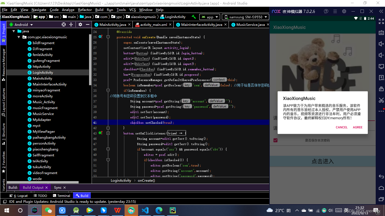Open WeChat from Windows taskbar
Viewport: 385px width, 216px height.
[48, 210]
